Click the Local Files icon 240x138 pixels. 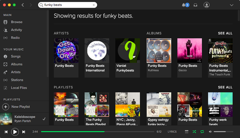(5, 88)
